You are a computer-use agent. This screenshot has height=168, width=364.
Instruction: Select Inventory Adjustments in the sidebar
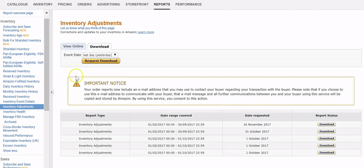click(22, 107)
